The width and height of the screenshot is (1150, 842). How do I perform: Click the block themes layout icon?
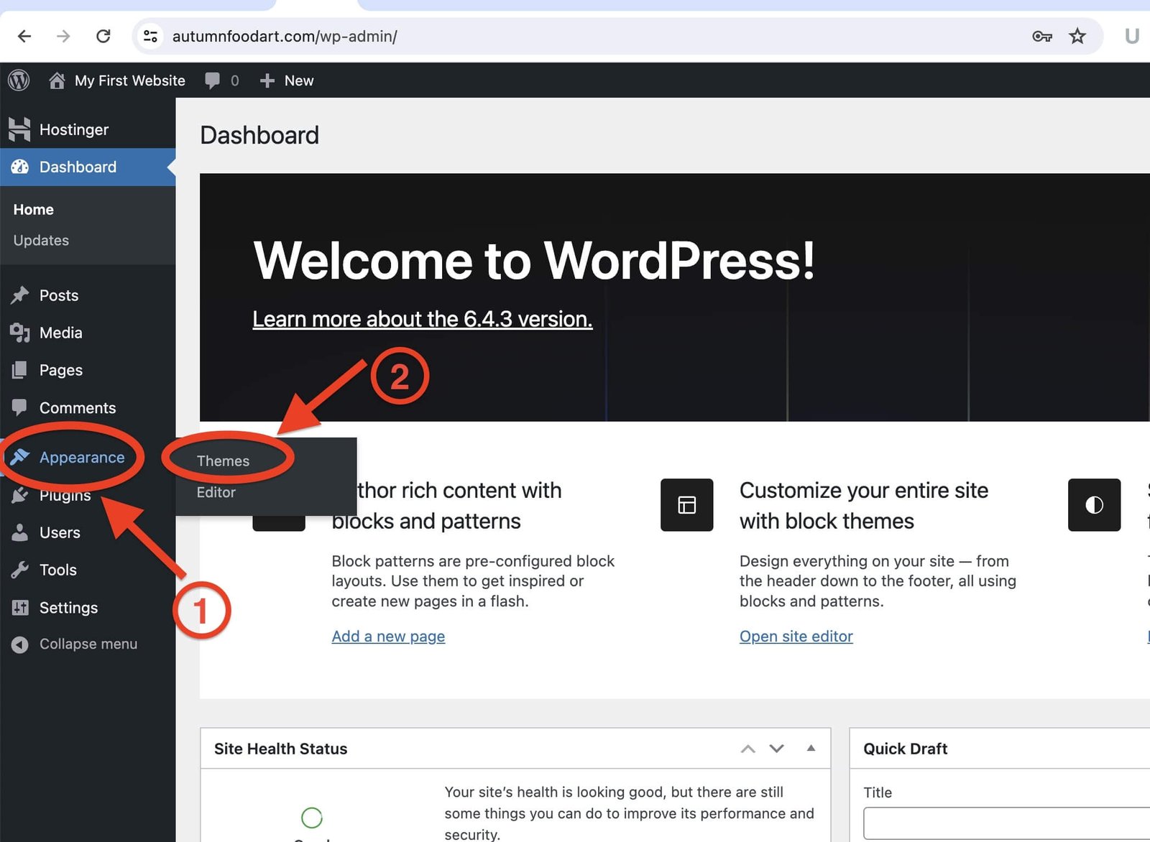pyautogui.click(x=687, y=505)
